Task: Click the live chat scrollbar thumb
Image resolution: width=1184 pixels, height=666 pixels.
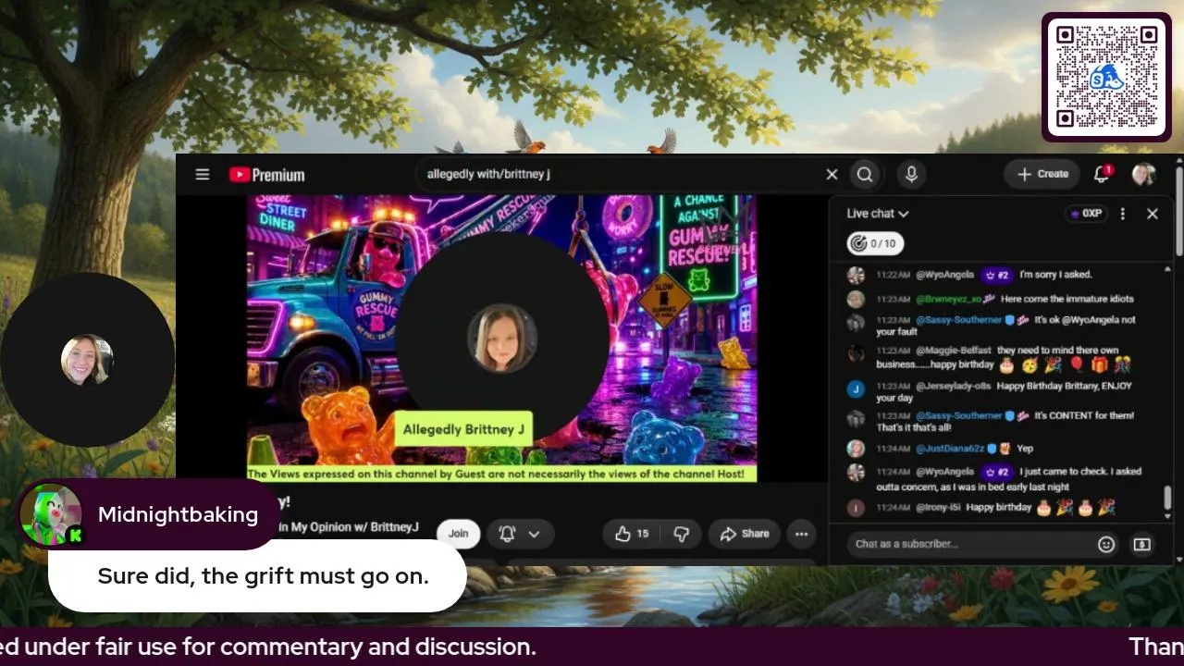Action: click(1167, 498)
